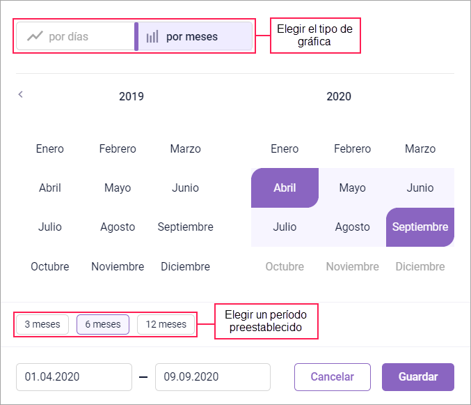Click the line chart icon for daily view

click(35, 36)
